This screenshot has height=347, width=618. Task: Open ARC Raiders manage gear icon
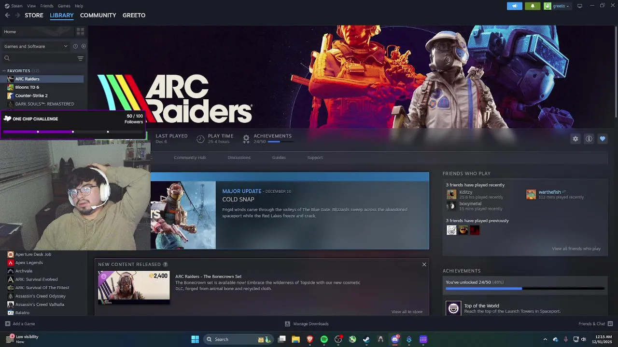[x=576, y=139]
